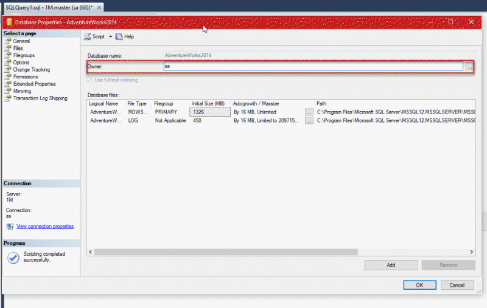Select the Files page
This screenshot has height=308, width=487.
pyautogui.click(x=18, y=48)
